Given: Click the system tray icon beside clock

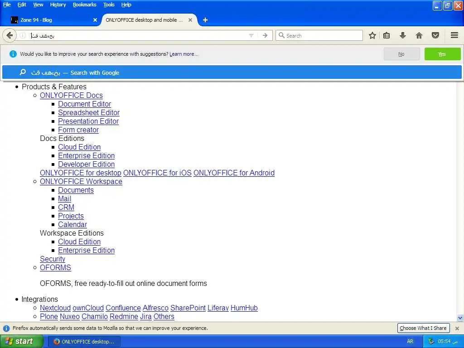Looking at the screenshot, I should [431, 342].
